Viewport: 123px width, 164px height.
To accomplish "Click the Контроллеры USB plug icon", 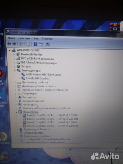I will point(20,101).
